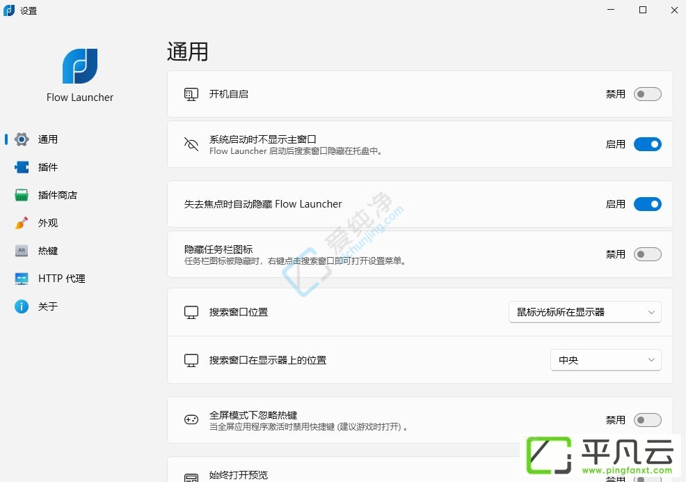The image size is (686, 482).
Task: Click the green basket icon for 插件商店
Action: [22, 195]
